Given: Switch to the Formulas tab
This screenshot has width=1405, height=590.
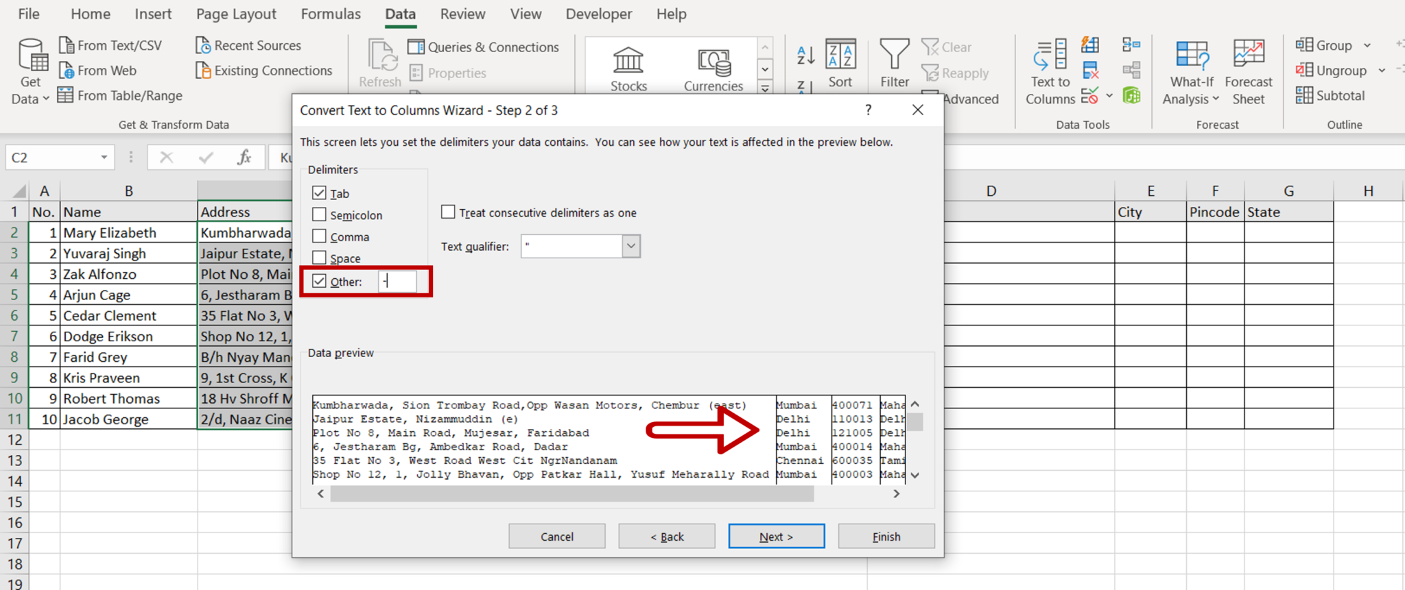Looking at the screenshot, I should (x=331, y=14).
